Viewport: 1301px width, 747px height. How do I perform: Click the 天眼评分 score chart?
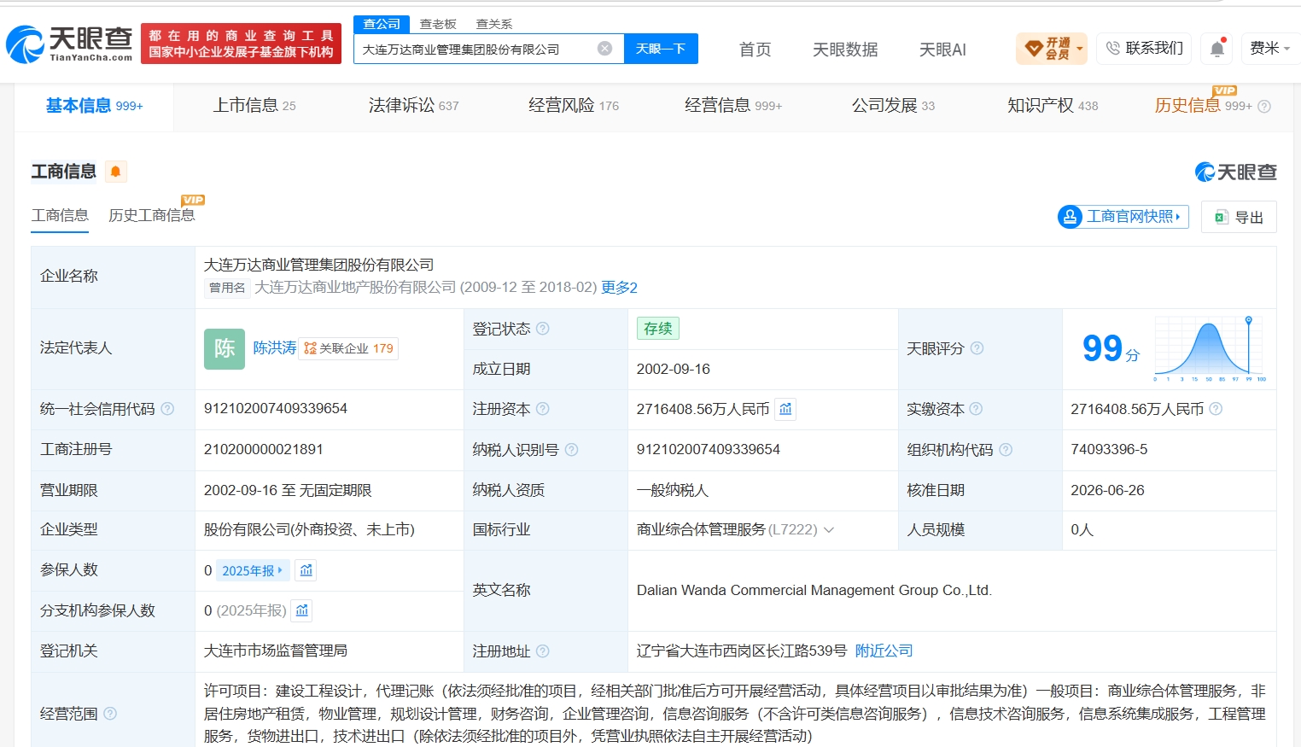click(x=1210, y=348)
